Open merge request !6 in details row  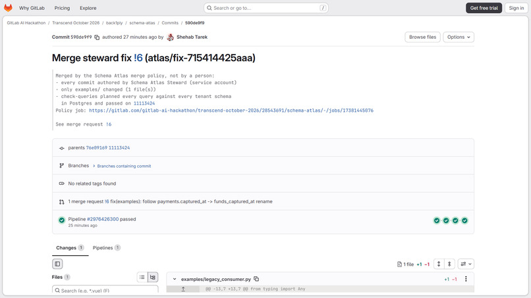click(107, 201)
